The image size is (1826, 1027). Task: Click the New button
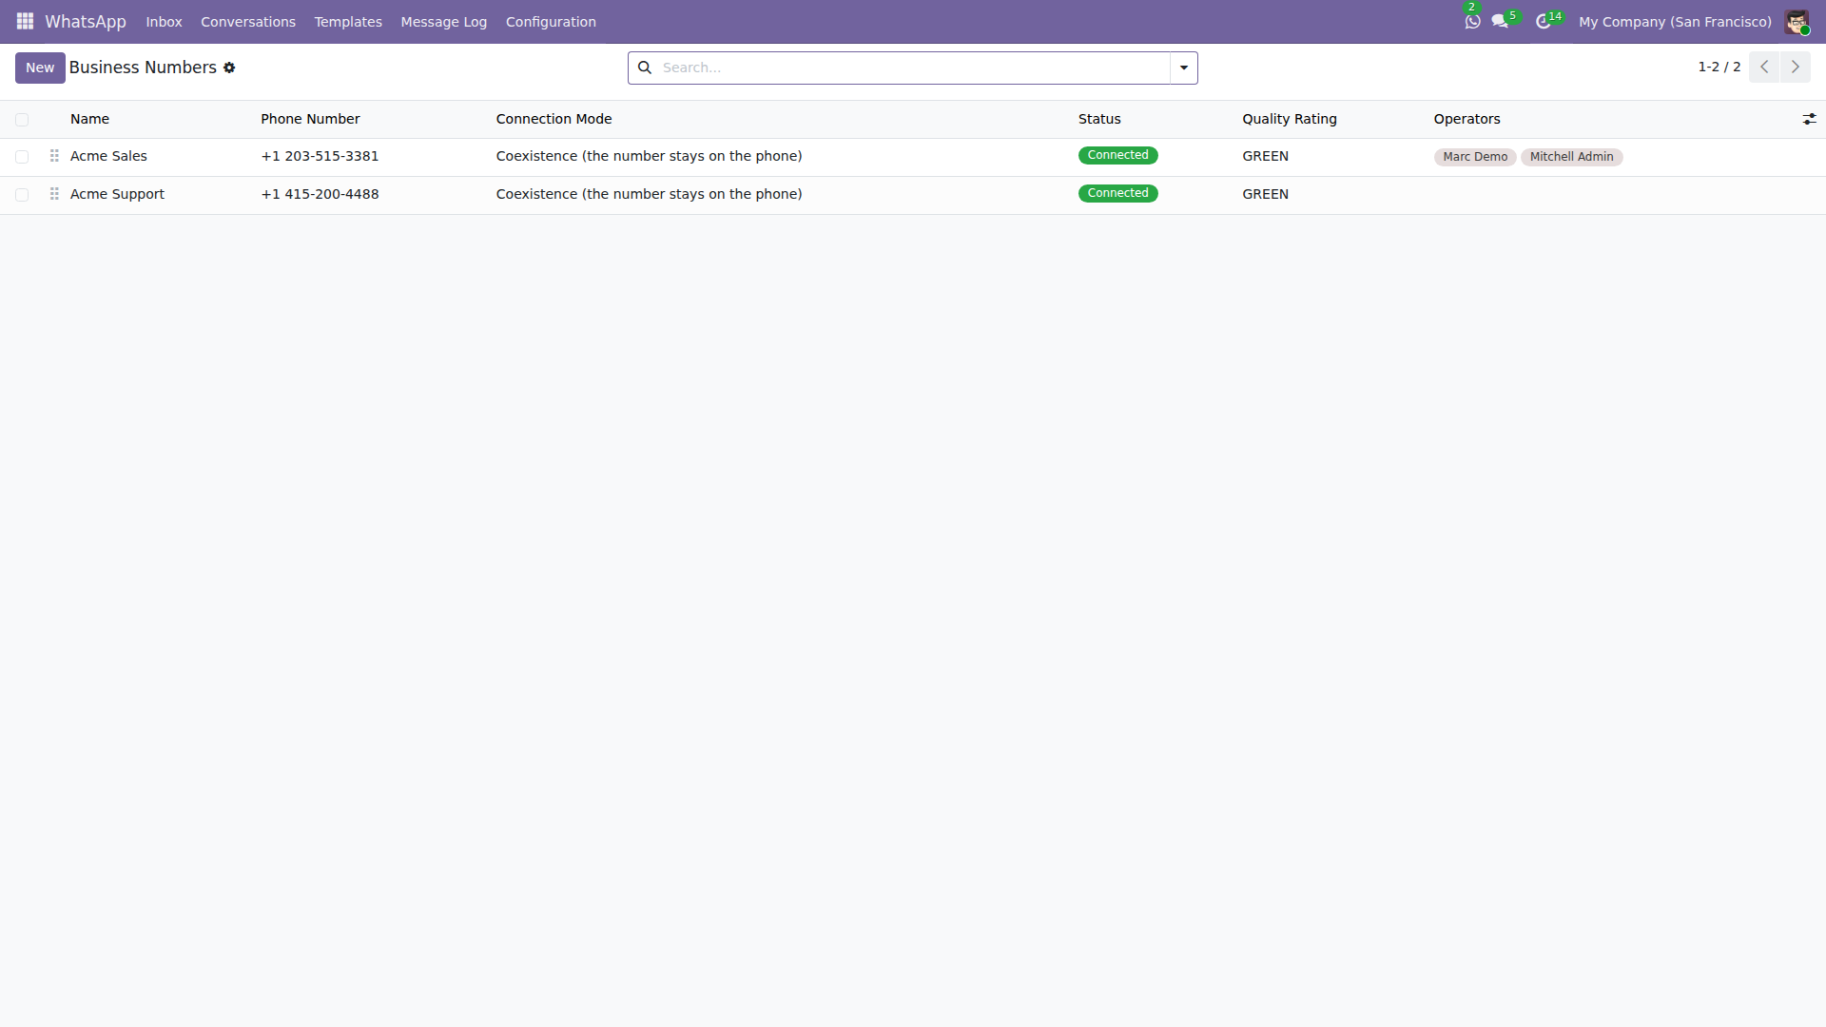point(40,68)
